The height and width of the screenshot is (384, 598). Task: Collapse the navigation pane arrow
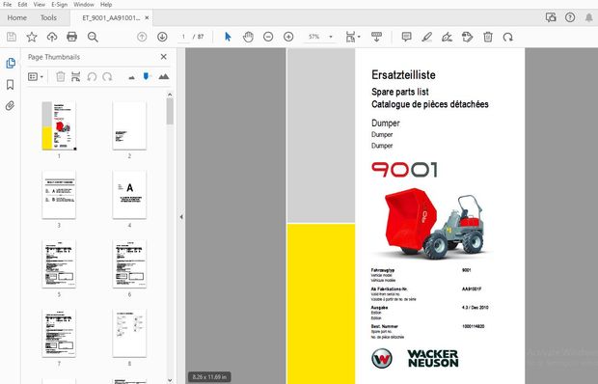pyautogui.click(x=181, y=216)
